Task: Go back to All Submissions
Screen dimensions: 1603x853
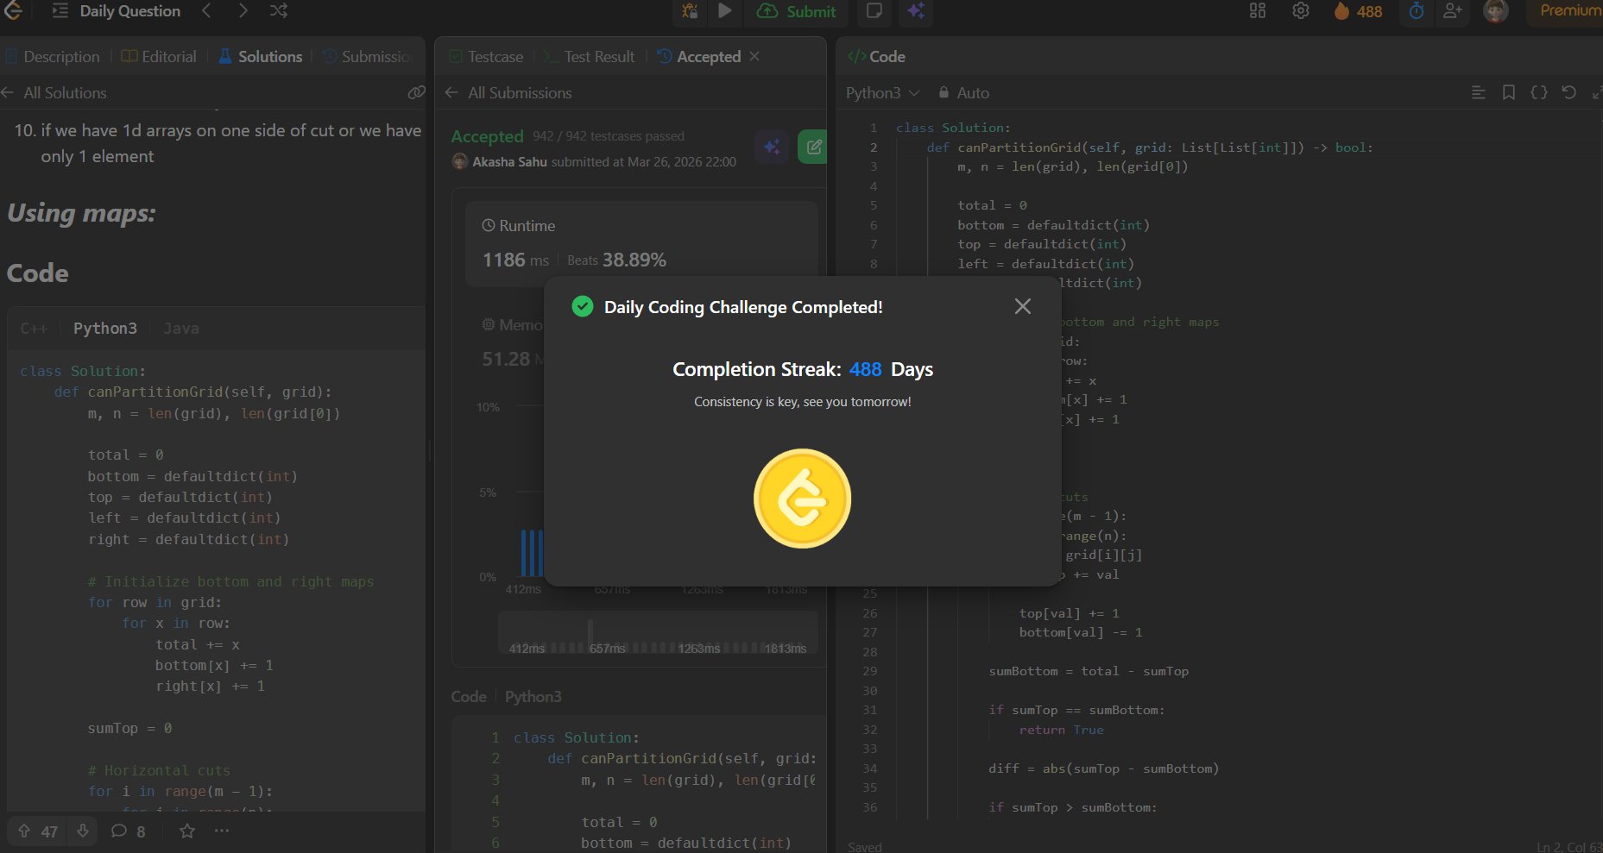Action: click(508, 92)
